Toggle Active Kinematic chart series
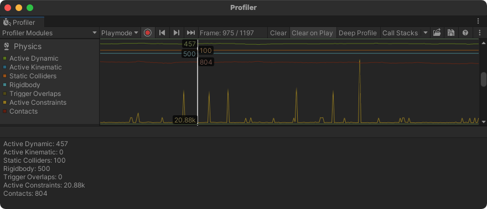Viewport: 487px width, 209px height. pyautogui.click(x=4, y=67)
